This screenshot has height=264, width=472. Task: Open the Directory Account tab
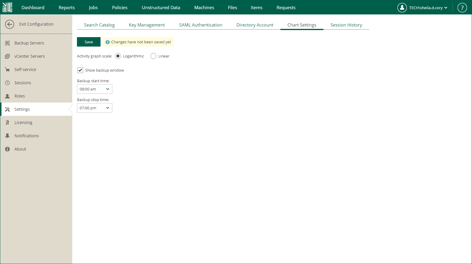click(255, 25)
